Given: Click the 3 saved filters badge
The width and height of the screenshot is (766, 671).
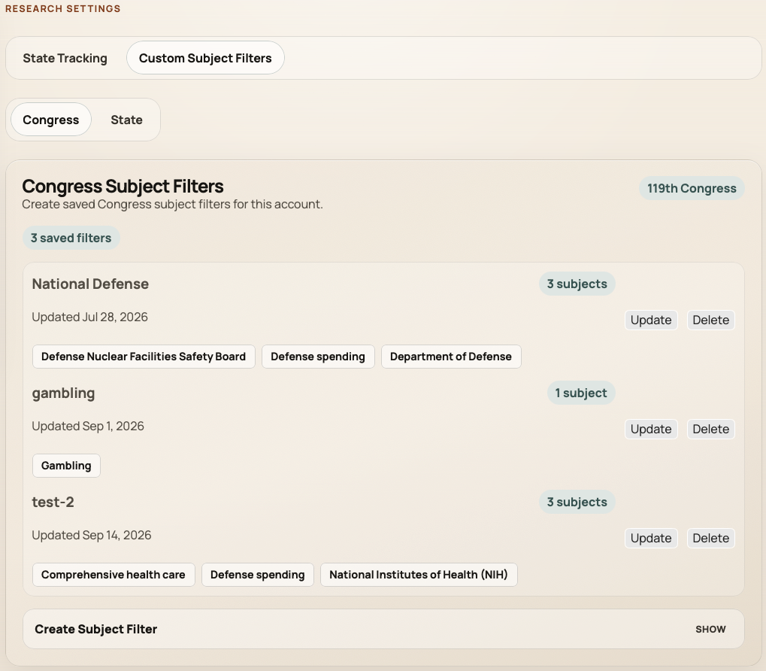Looking at the screenshot, I should [x=71, y=238].
